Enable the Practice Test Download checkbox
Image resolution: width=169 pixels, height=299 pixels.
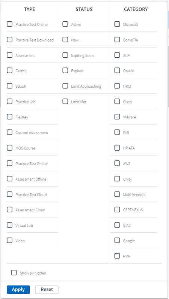9,40
